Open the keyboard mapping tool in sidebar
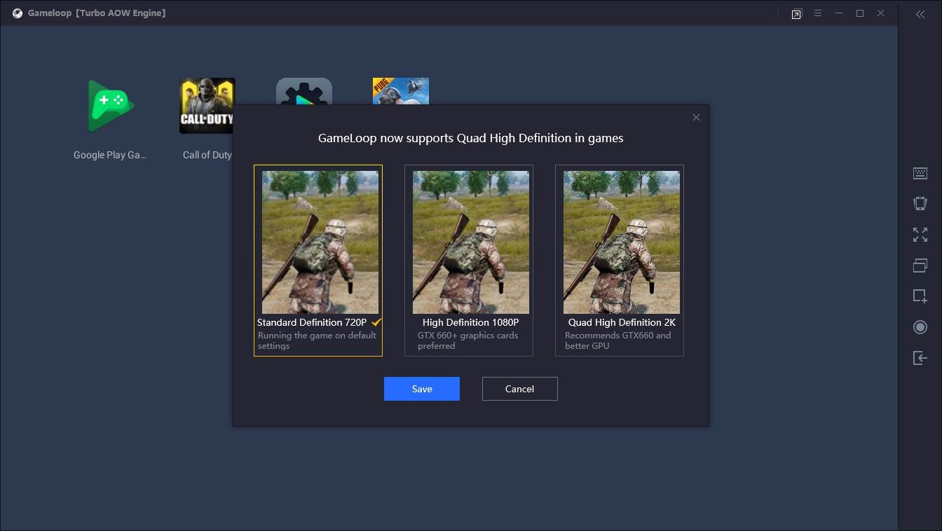 pos(920,173)
